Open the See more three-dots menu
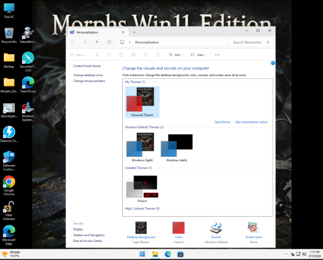 point(217,55)
